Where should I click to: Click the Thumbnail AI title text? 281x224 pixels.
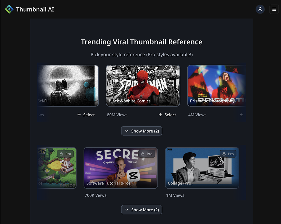(x=35, y=9)
